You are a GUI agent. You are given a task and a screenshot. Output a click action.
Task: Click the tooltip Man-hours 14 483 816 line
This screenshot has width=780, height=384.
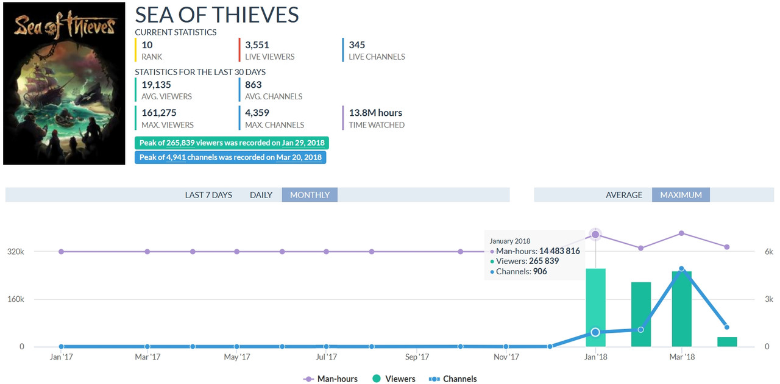pyautogui.click(x=535, y=251)
